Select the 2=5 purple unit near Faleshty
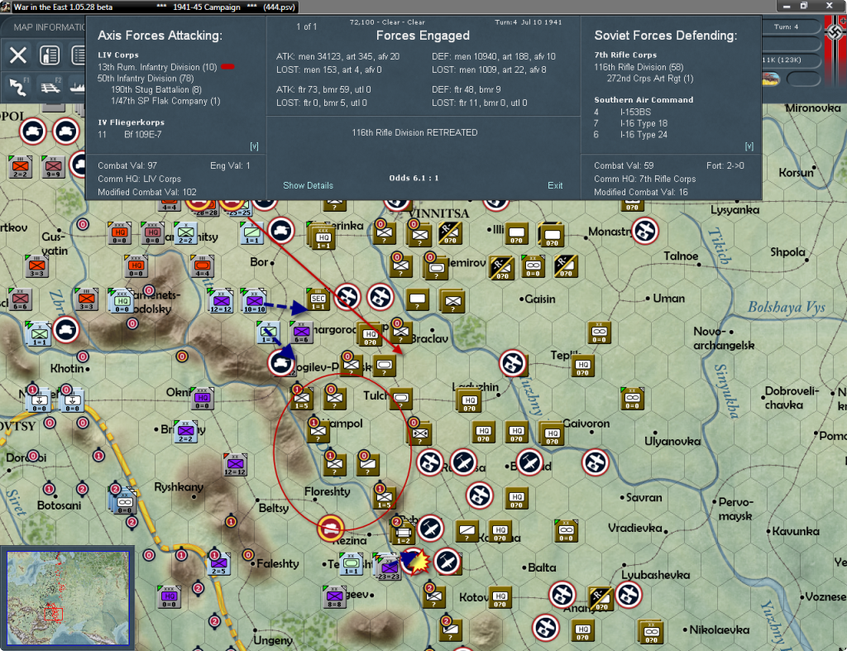 click(218, 563)
